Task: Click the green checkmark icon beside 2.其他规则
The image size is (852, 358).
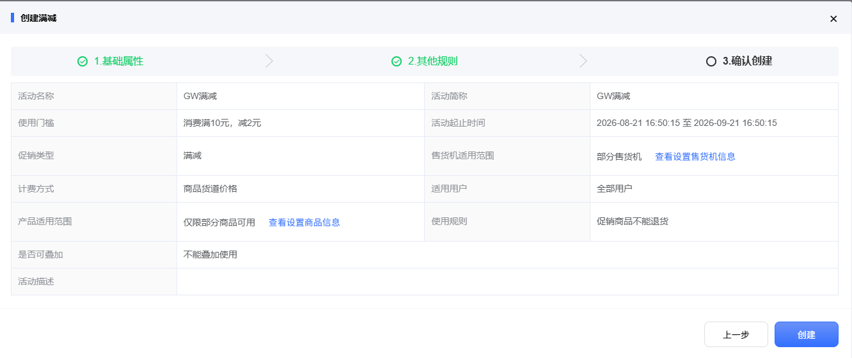Action: pos(397,61)
